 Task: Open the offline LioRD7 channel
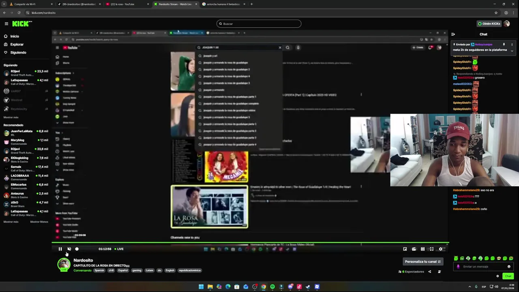[26, 91]
